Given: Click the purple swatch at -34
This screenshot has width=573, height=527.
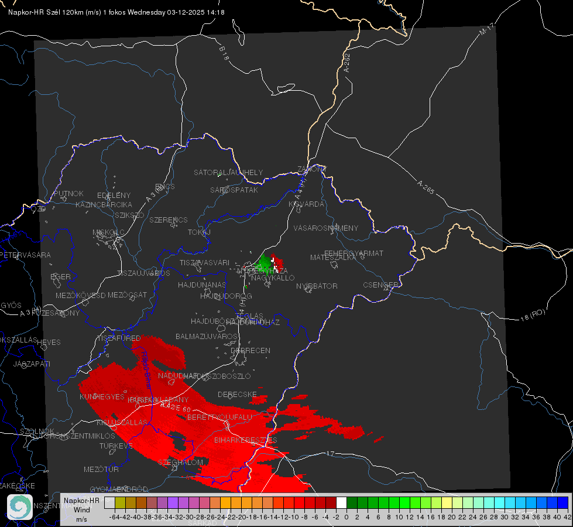Looking at the screenshot, I should click(173, 502).
